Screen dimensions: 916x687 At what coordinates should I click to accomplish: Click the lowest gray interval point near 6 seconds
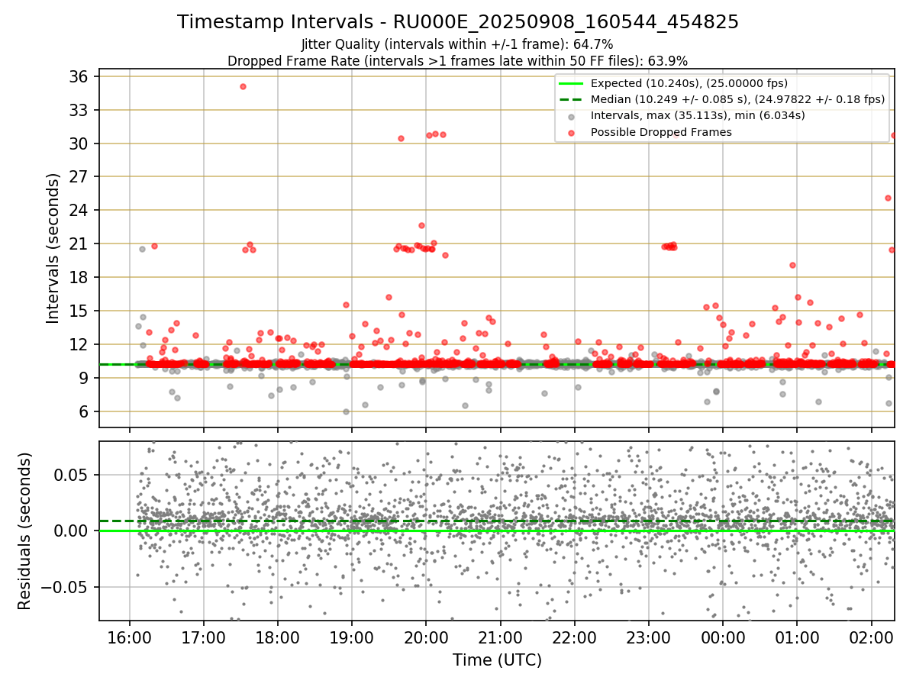pos(346,411)
